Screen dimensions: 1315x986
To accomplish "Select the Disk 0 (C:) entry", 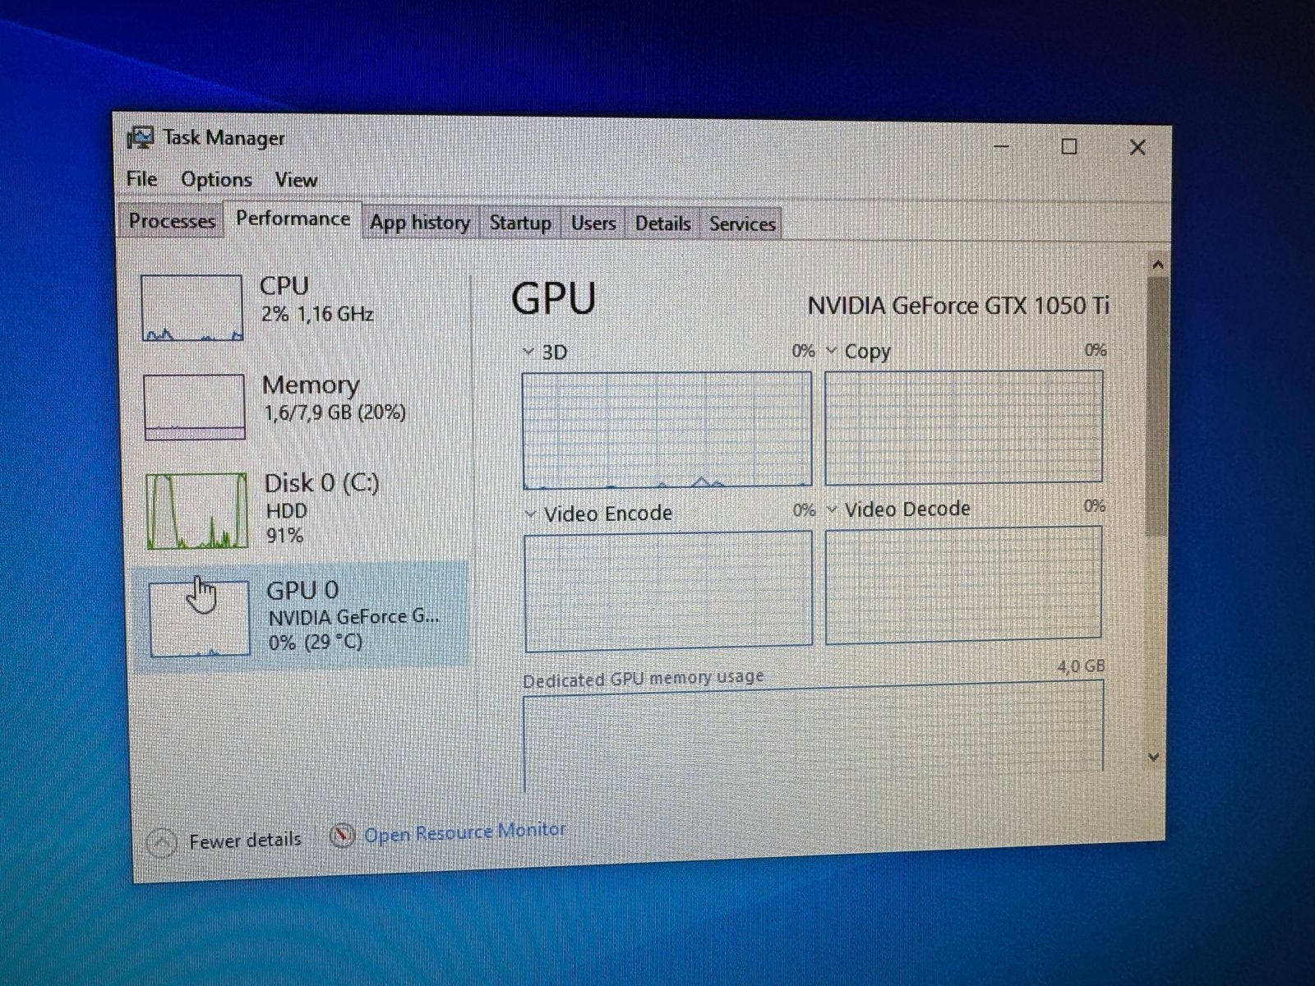I will click(302, 509).
